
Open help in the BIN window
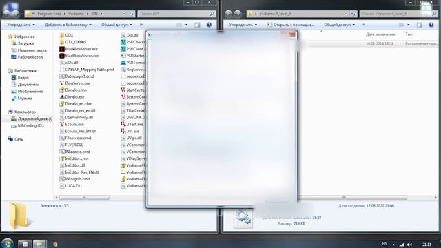click(x=209, y=25)
